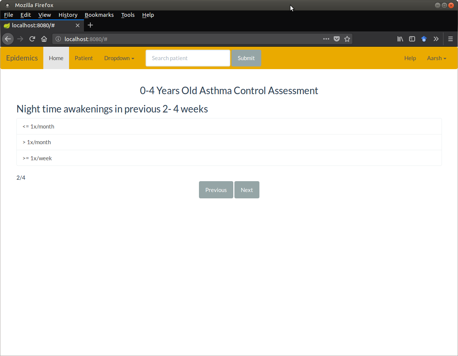This screenshot has height=356, width=458.
Task: Open the Library icon in toolbar
Action: coord(400,39)
